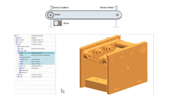Click the BG Sensor Infeed node icon
The height and width of the screenshot is (99, 176).
(x=20, y=62)
